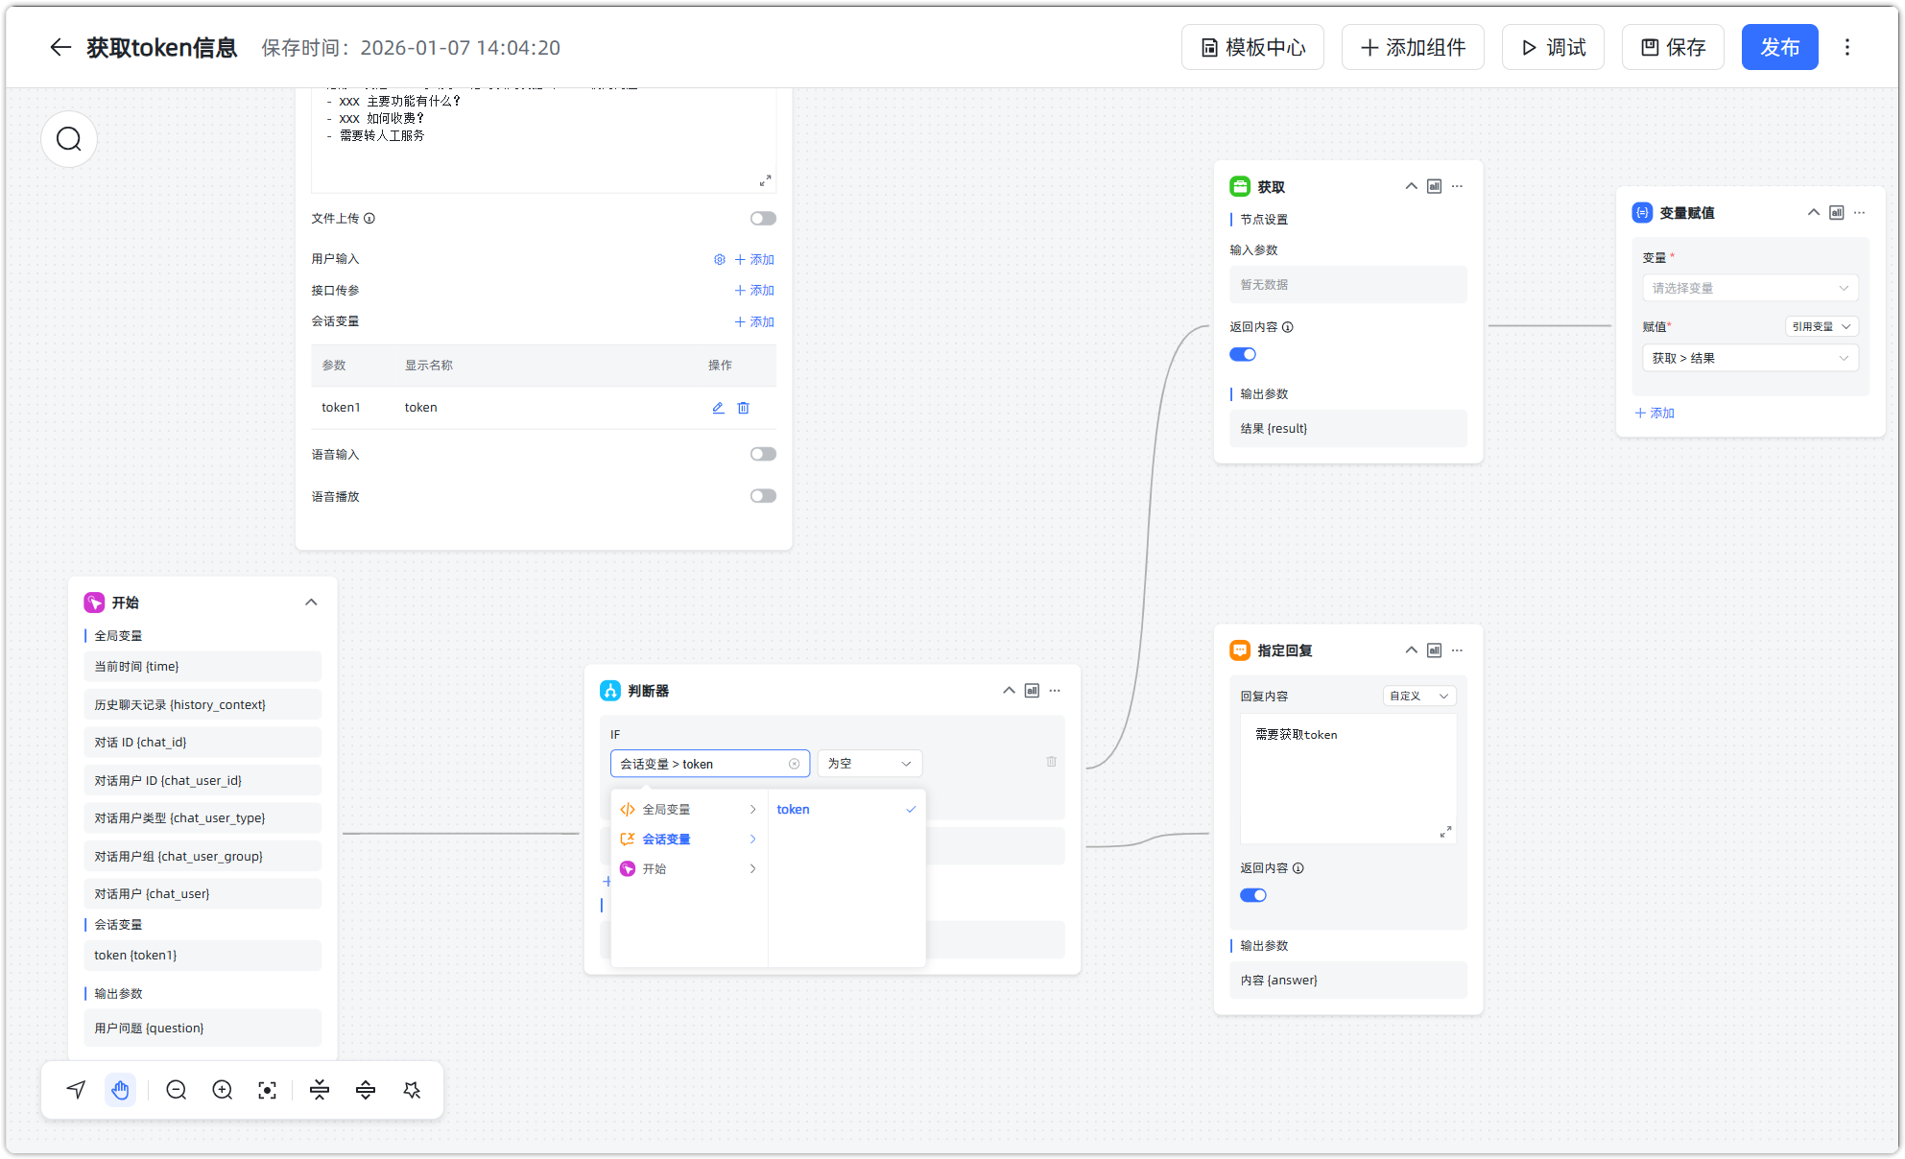Click the 发布 button
The width and height of the screenshot is (1905, 1159).
coord(1778,47)
